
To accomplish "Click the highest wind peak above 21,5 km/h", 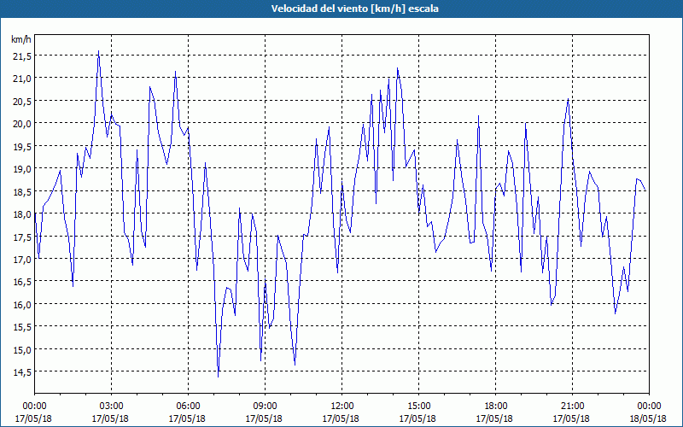I will (98, 51).
